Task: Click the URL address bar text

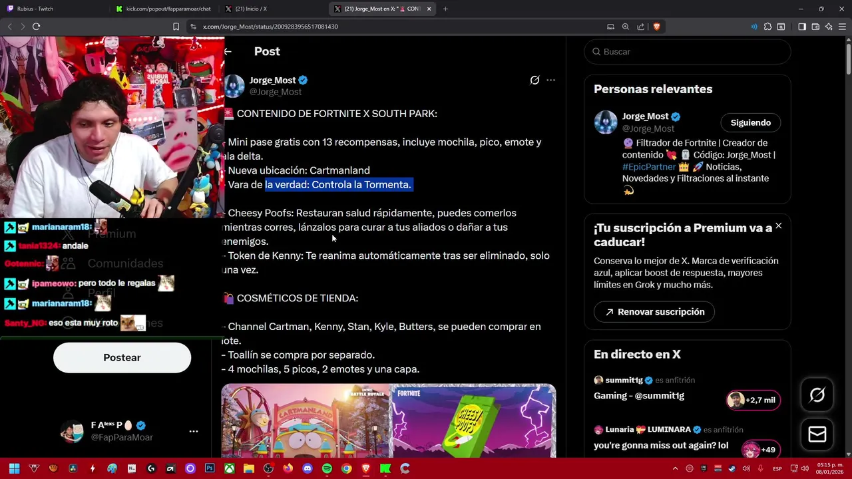Action: 270,27
